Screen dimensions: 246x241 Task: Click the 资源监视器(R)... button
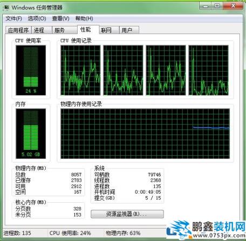pyautogui.click(x=127, y=214)
